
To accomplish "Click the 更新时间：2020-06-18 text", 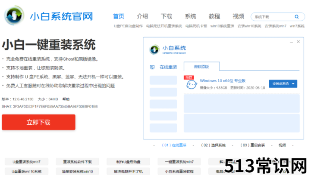I will [248, 88].
